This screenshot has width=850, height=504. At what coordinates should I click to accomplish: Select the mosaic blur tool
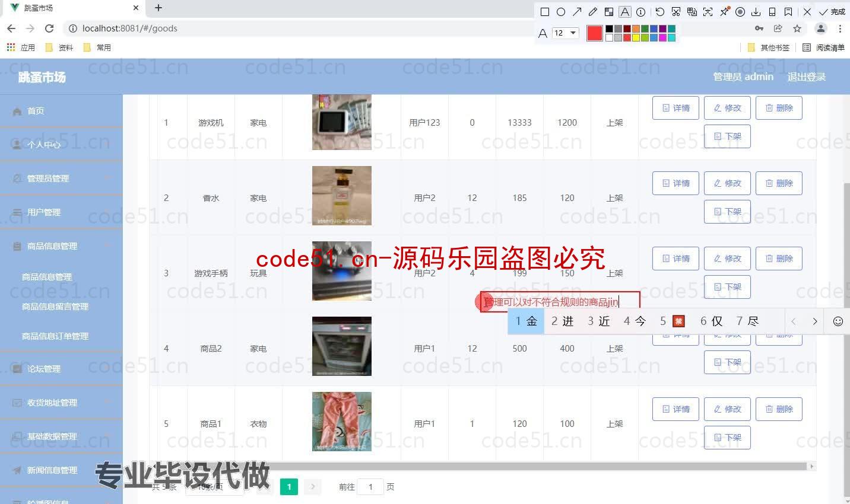coord(609,11)
